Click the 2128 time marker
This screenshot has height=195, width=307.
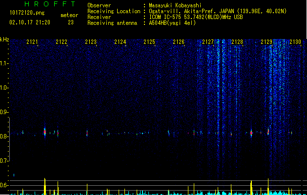click(237, 42)
